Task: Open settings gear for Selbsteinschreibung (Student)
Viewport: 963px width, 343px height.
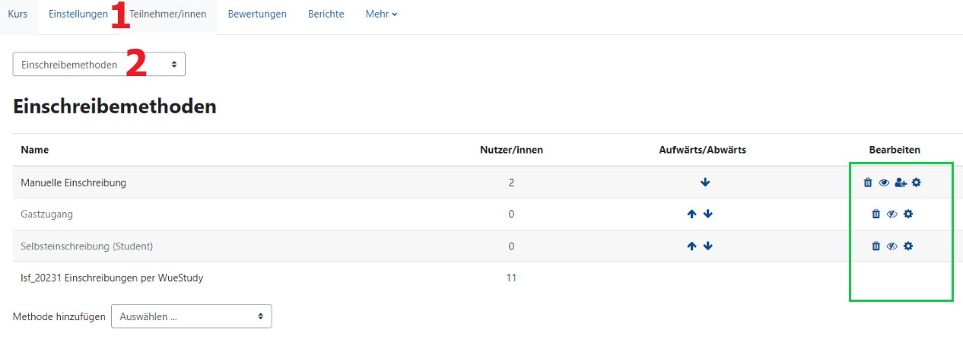Action: pyautogui.click(x=908, y=246)
